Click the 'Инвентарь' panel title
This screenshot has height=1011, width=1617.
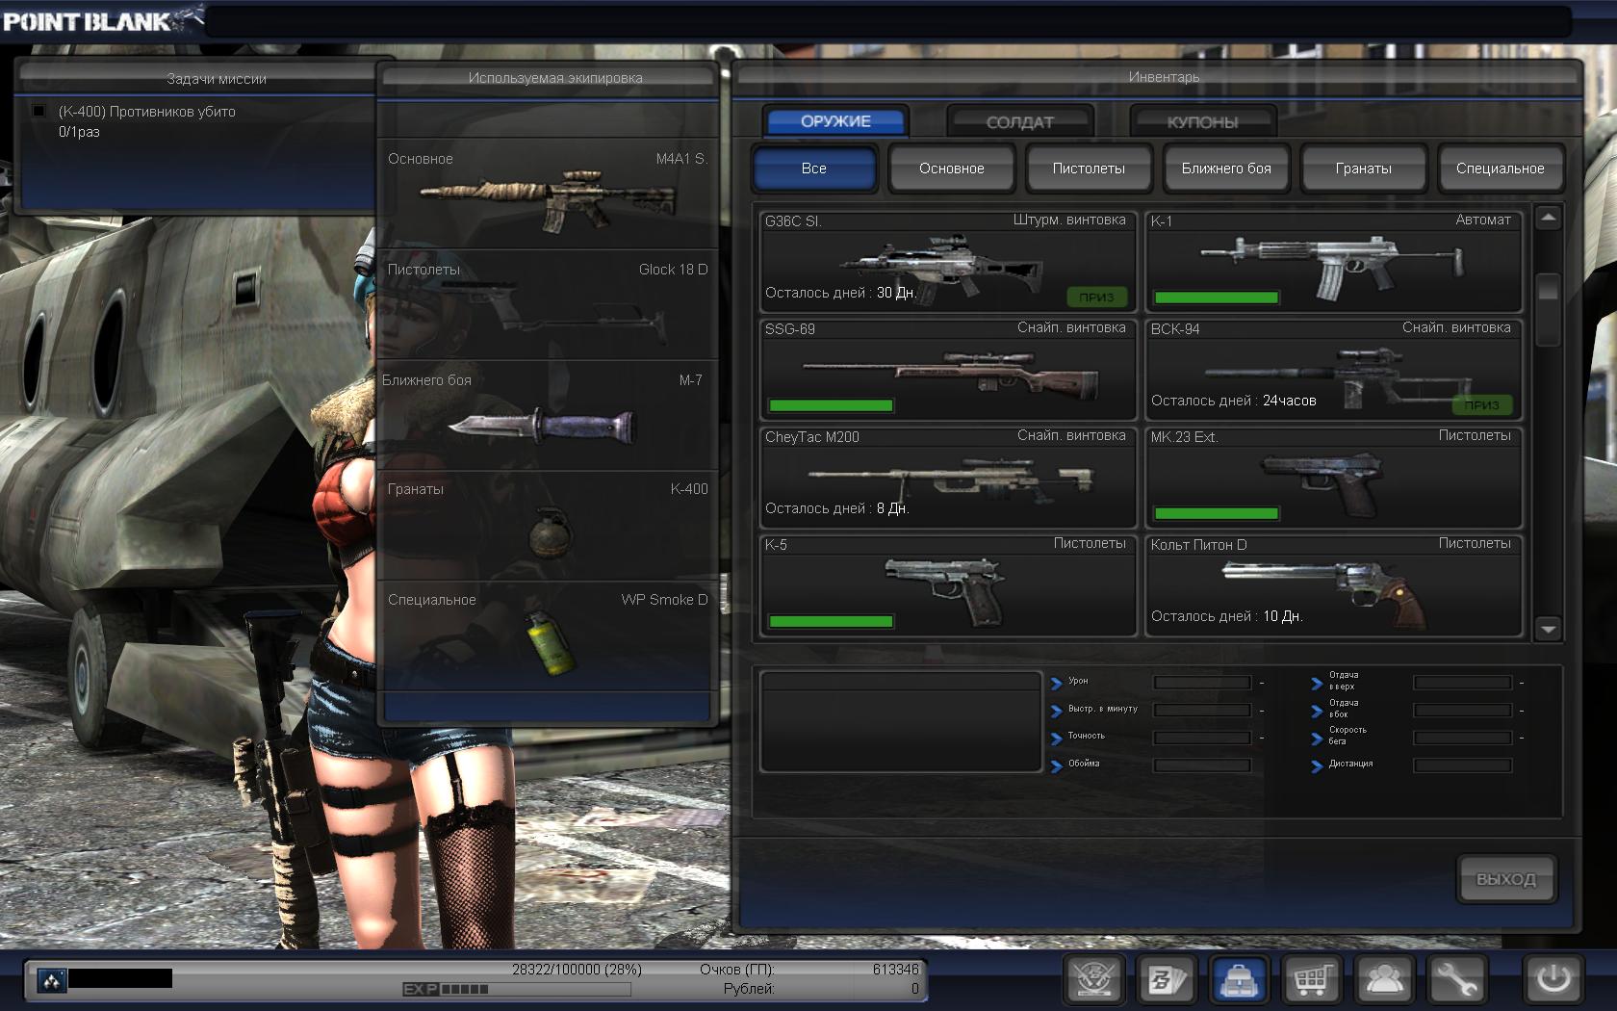pyautogui.click(x=1164, y=77)
